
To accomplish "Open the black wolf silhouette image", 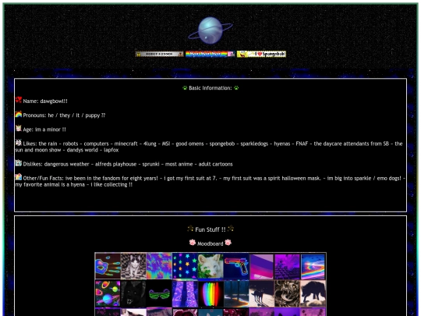I will [313, 293].
